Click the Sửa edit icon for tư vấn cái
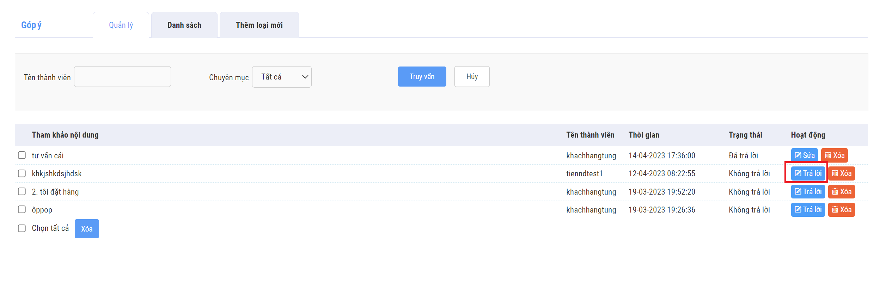This screenshot has height=297, width=880. [804, 155]
